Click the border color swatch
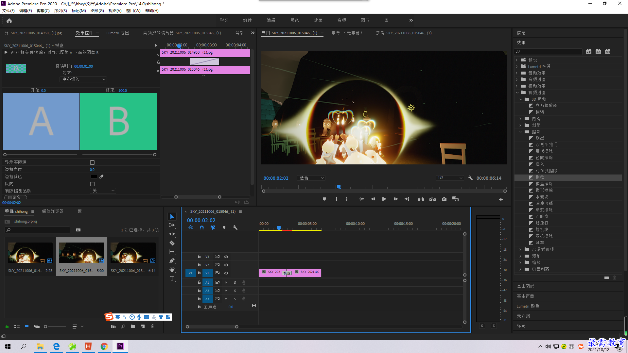The image size is (628, 353). click(94, 177)
